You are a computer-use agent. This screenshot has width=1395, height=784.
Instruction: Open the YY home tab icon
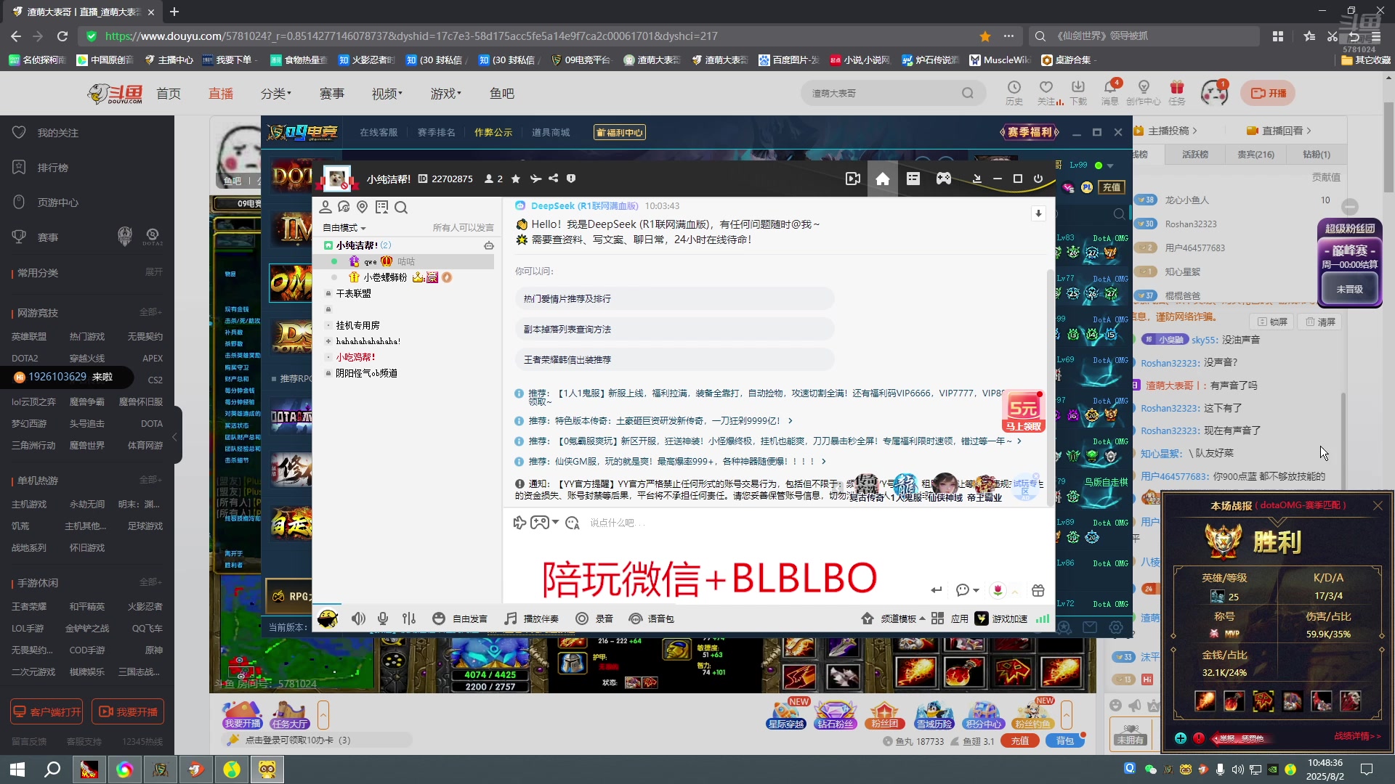coord(882,179)
